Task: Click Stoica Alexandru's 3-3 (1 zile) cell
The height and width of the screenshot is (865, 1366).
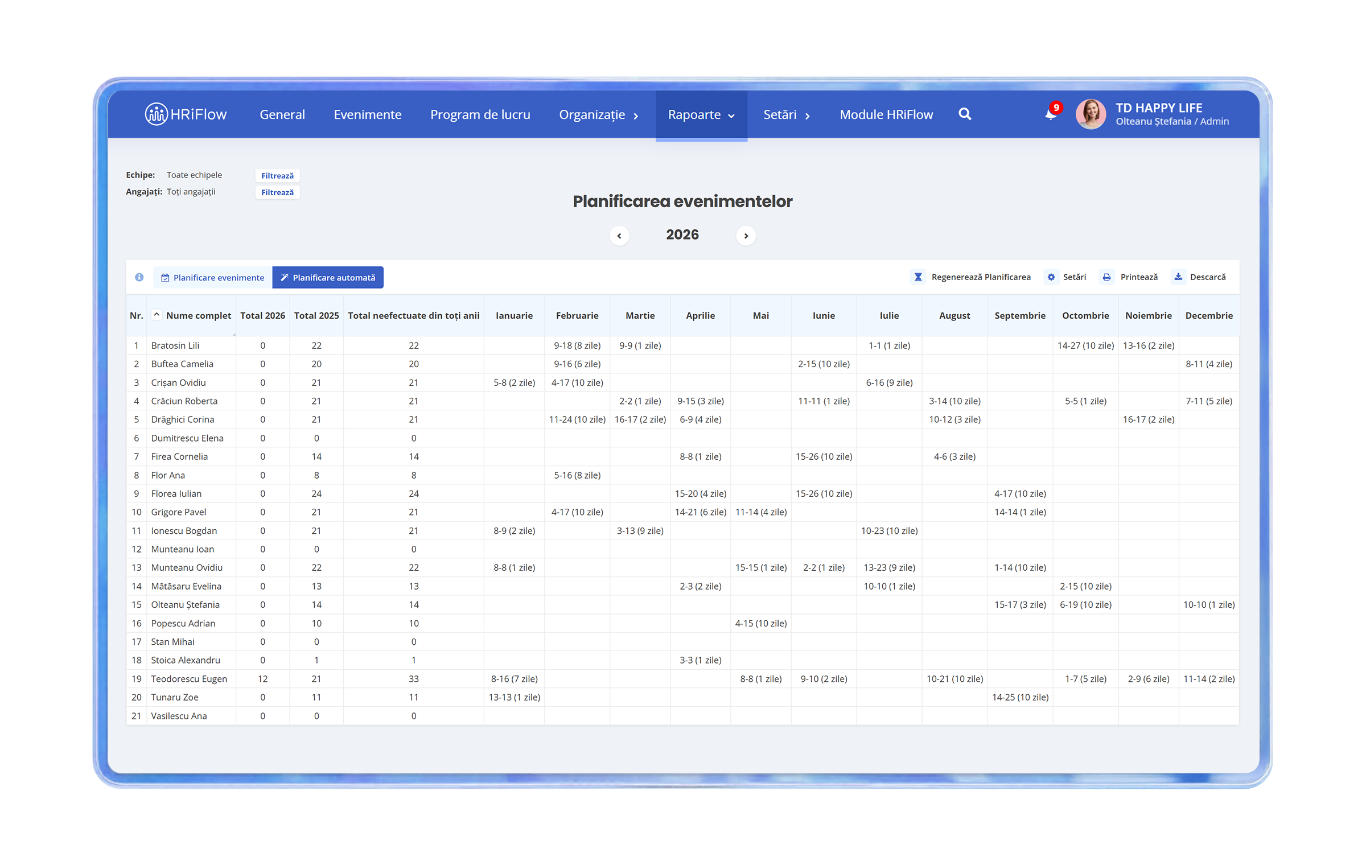Action: pos(700,660)
